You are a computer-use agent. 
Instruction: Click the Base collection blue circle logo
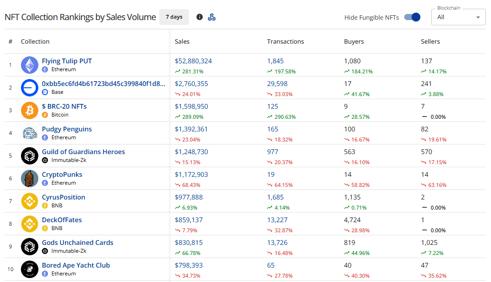30,88
